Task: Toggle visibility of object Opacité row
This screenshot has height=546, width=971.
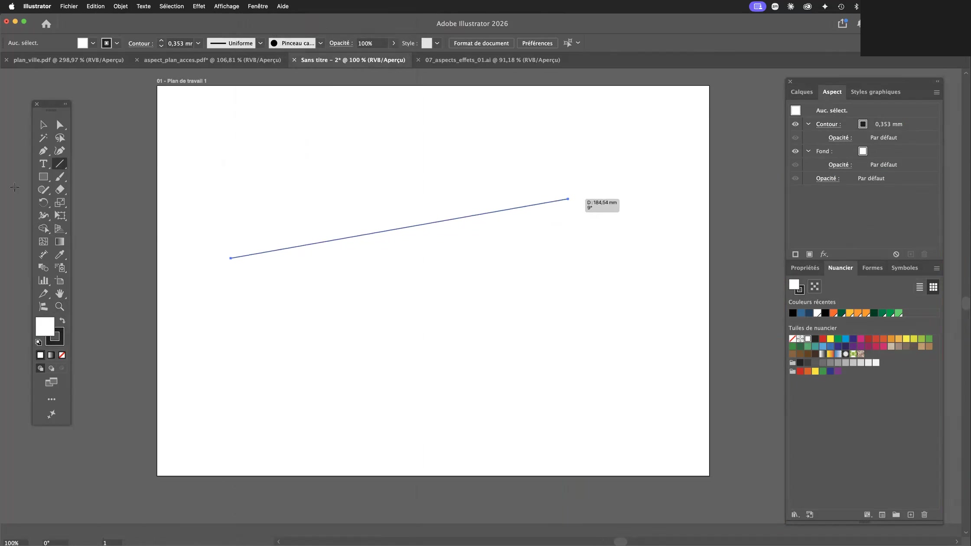Action: coord(795,178)
